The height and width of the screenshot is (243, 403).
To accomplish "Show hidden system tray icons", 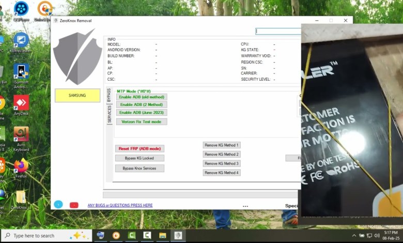I will tap(354, 236).
